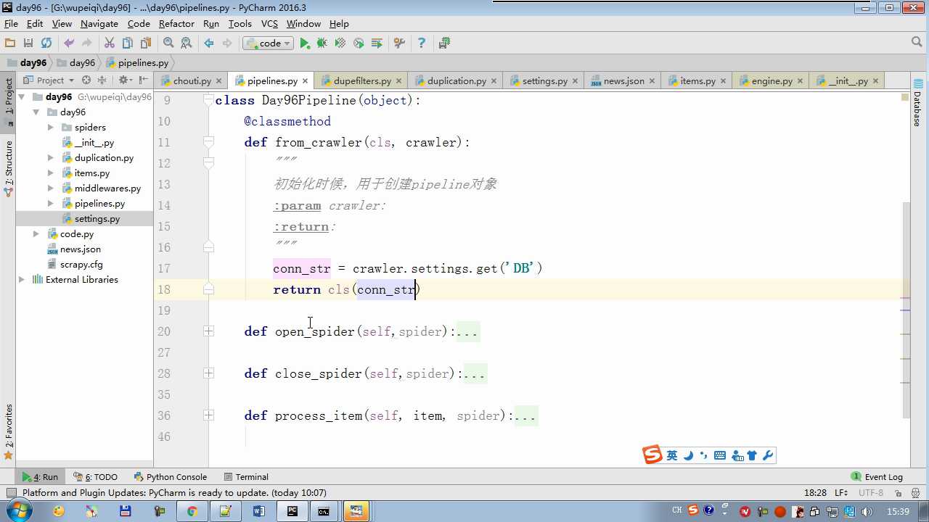The image size is (929, 522).
Task: Open the Run tool window
Action: click(40, 477)
